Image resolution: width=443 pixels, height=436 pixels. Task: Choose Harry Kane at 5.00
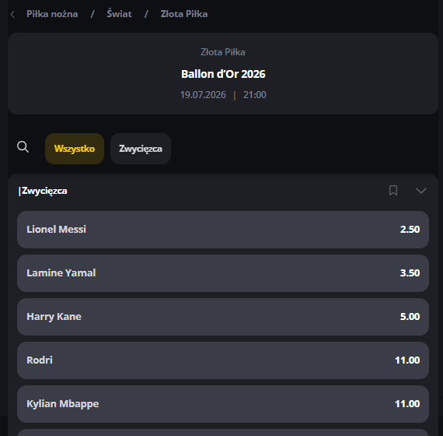[x=223, y=317]
